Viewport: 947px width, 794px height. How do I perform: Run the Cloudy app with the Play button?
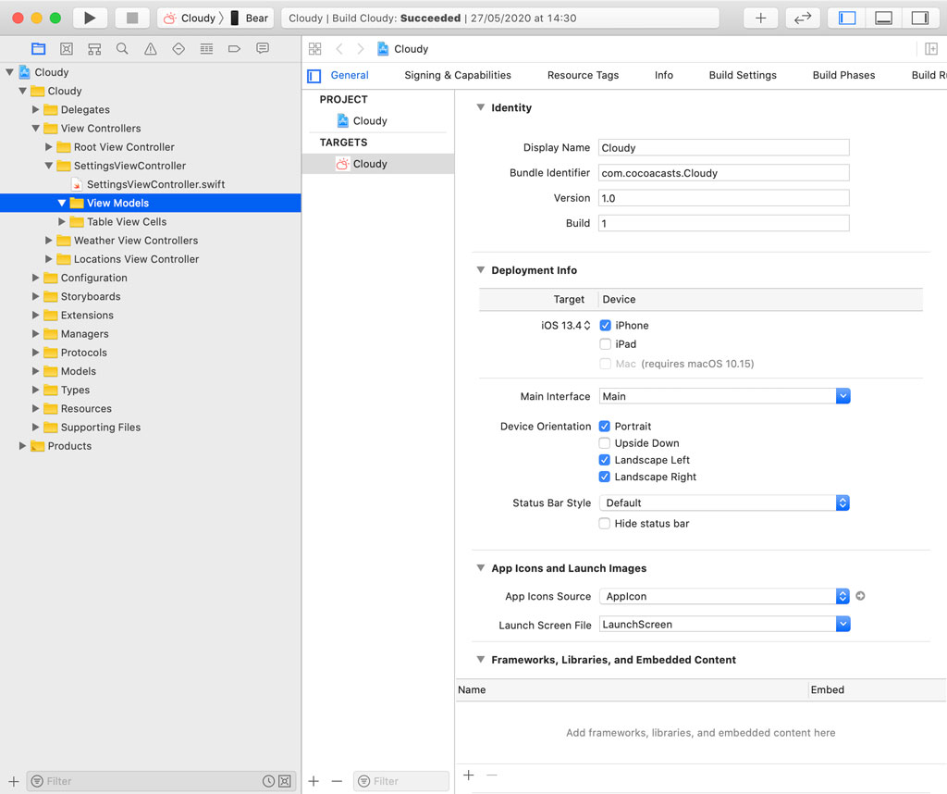(x=89, y=17)
